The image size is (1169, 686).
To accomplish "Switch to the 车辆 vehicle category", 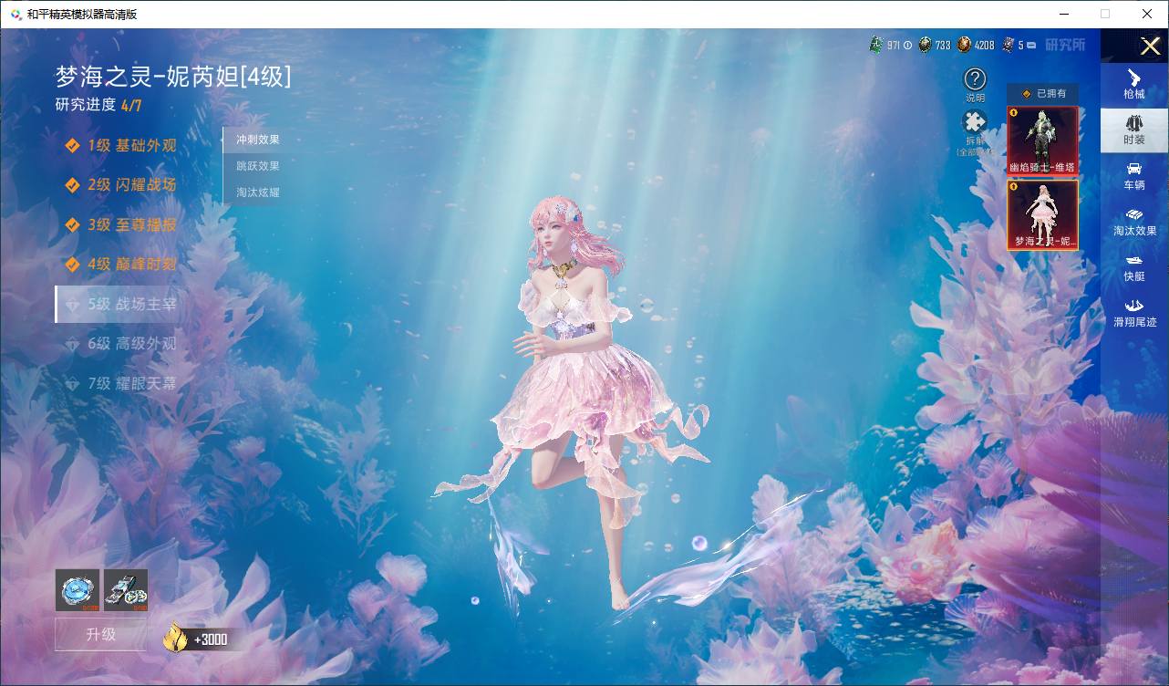I will (x=1134, y=175).
